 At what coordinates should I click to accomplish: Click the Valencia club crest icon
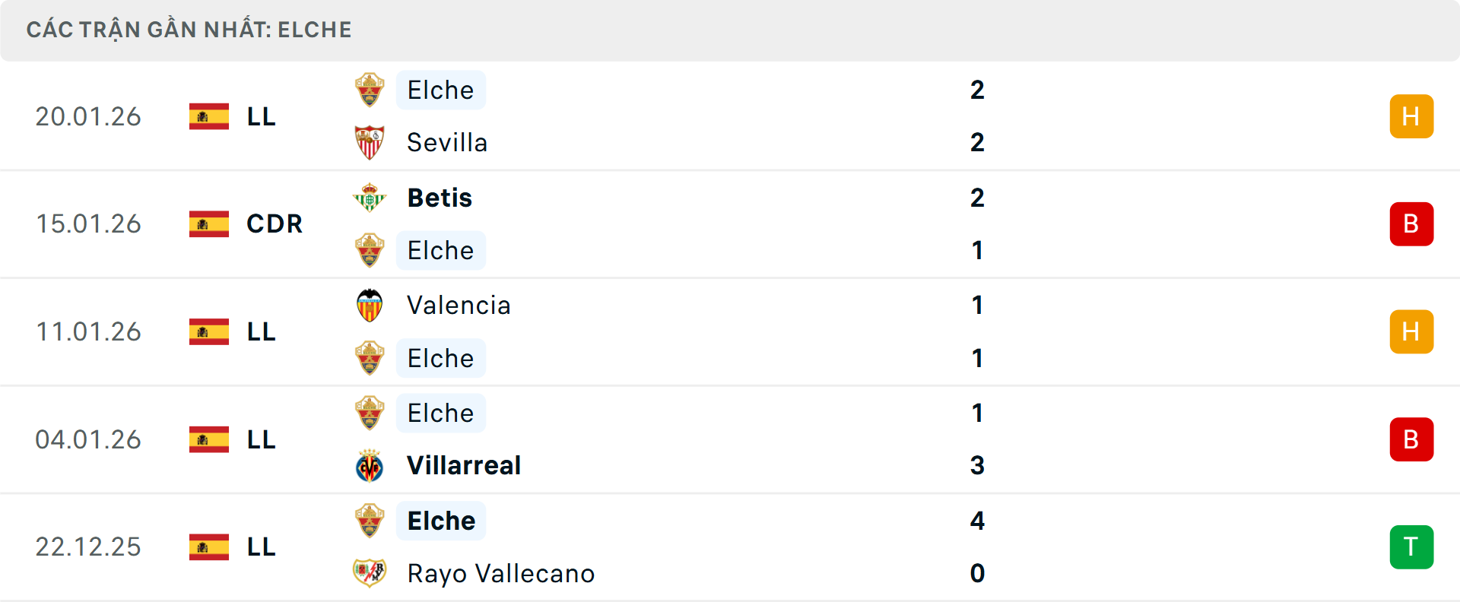(x=370, y=306)
